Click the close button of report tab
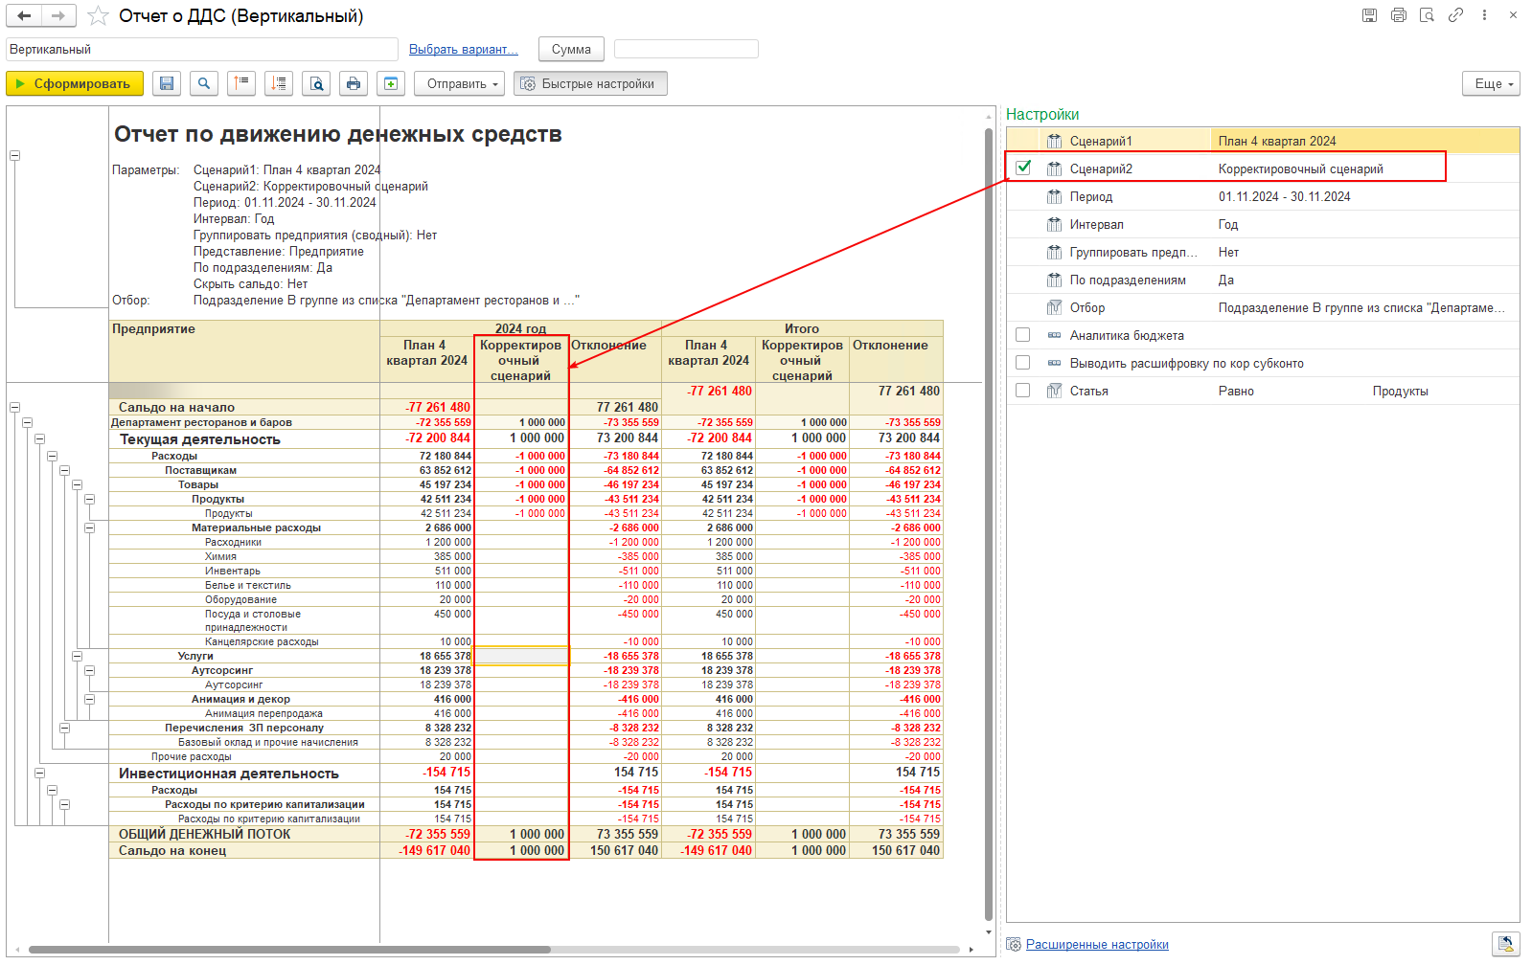 (x=1513, y=15)
